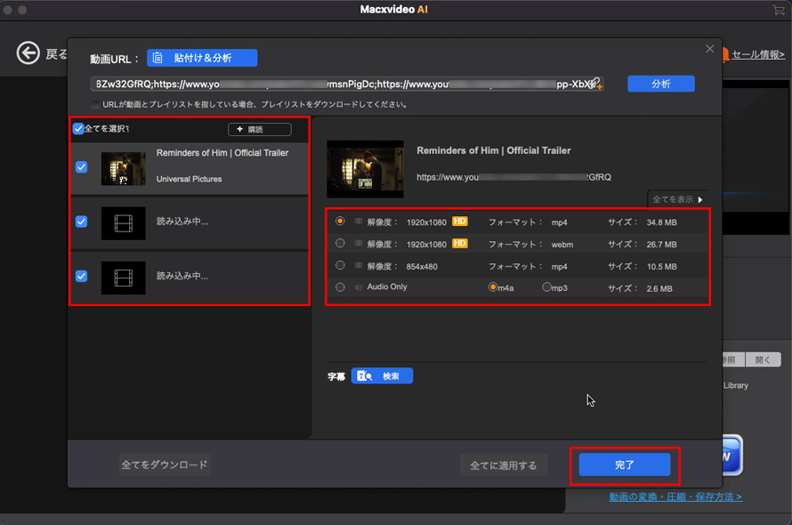Click the 完了 finish button

coord(625,464)
